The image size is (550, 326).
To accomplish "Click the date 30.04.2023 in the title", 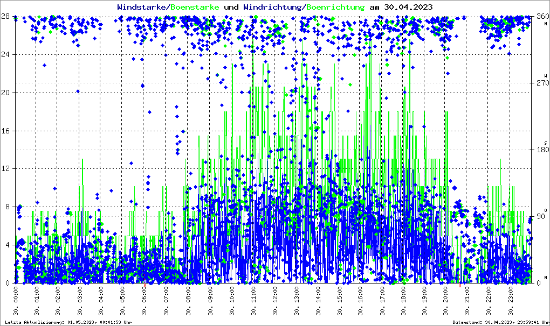I will coord(407,7).
